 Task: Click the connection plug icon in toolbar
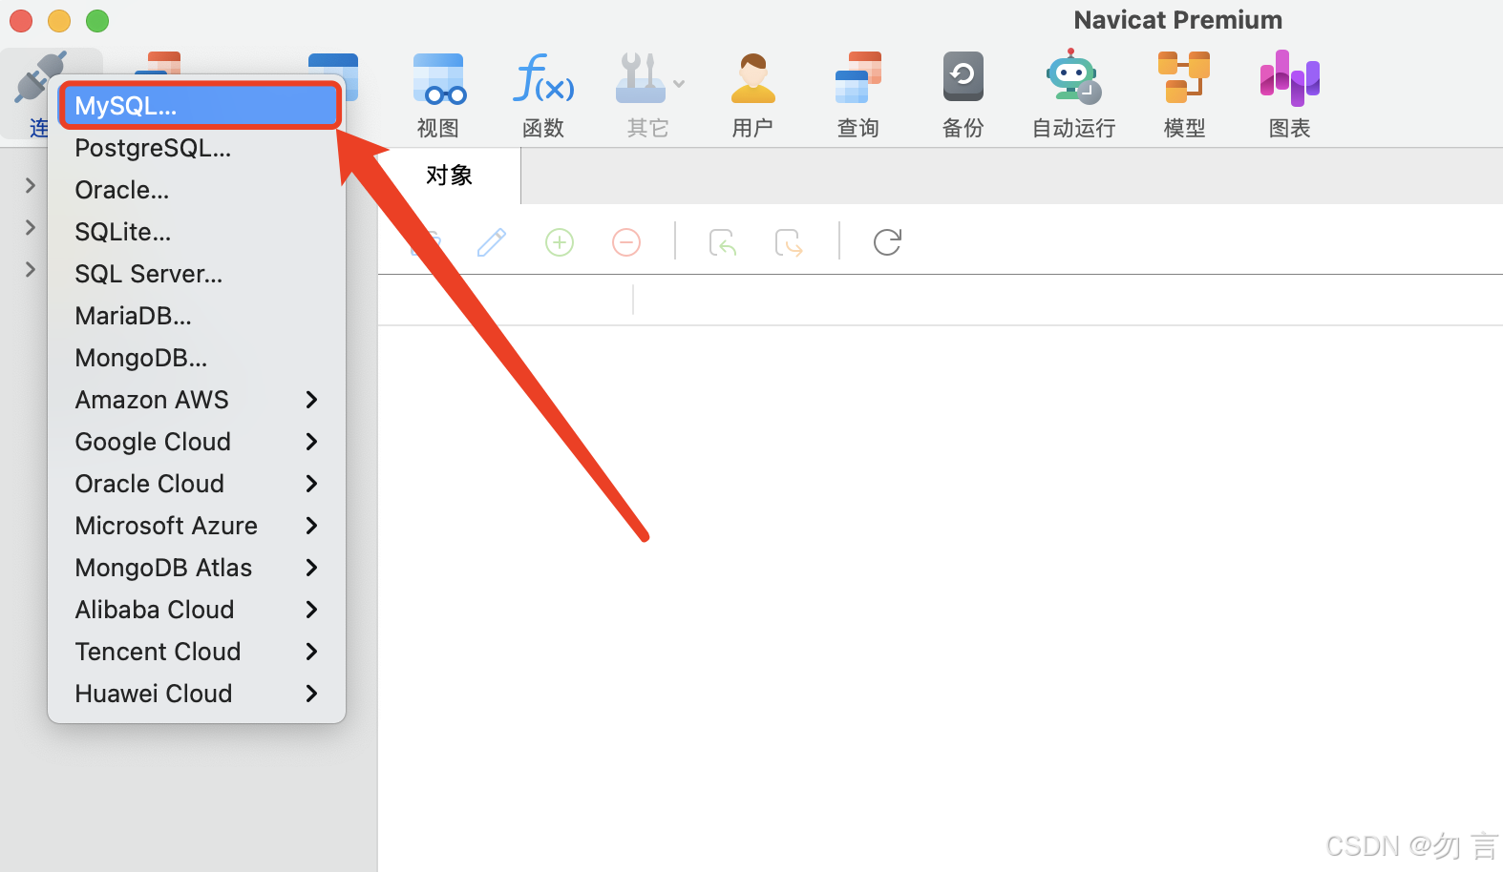pyautogui.click(x=40, y=78)
